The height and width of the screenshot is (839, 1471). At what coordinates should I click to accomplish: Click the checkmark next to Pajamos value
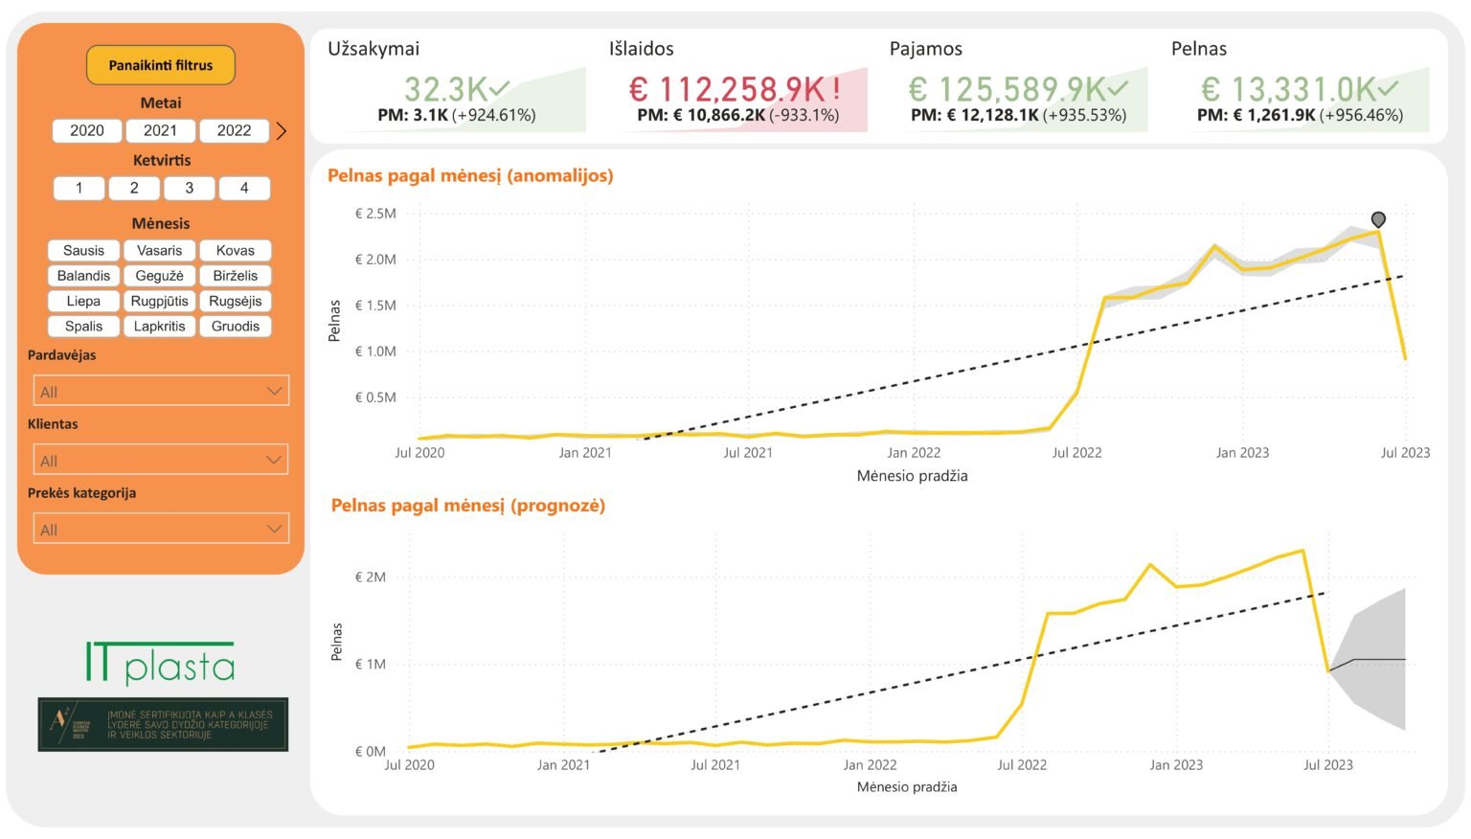click(1119, 89)
